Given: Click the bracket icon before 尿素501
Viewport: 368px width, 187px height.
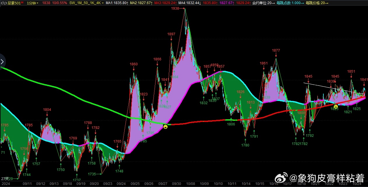Looking at the screenshot, I should coord(3,3).
